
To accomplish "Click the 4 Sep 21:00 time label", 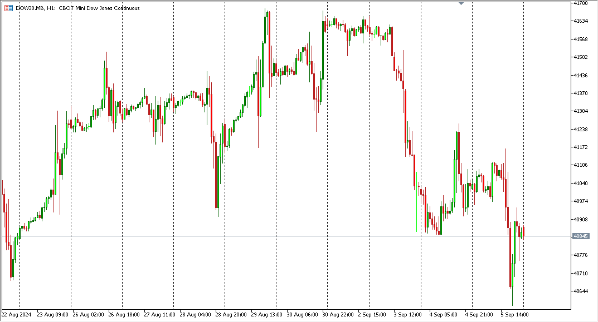I will pyautogui.click(x=479, y=315).
